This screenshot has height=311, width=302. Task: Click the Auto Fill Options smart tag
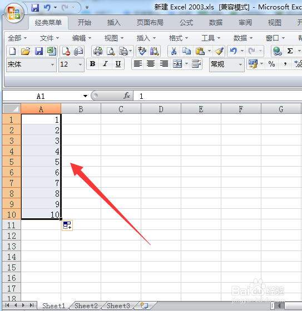(x=67, y=225)
